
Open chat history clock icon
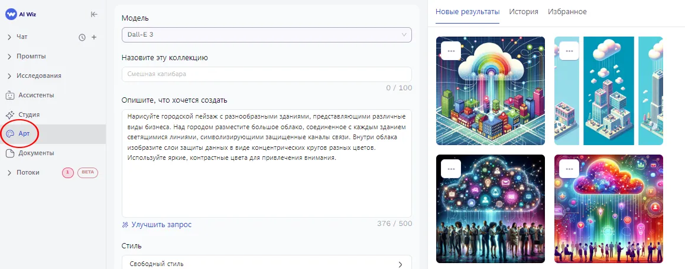82,38
